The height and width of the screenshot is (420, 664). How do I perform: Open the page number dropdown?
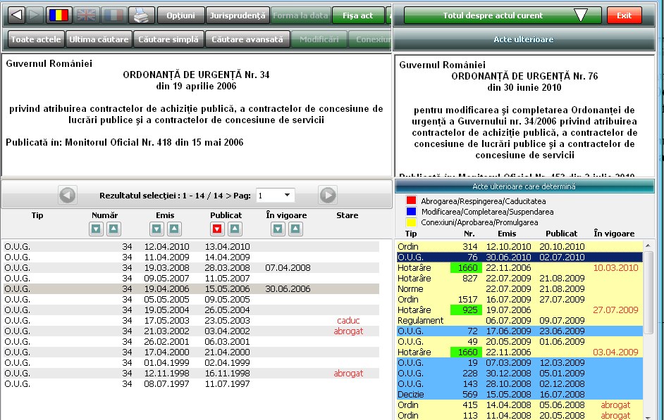287,195
